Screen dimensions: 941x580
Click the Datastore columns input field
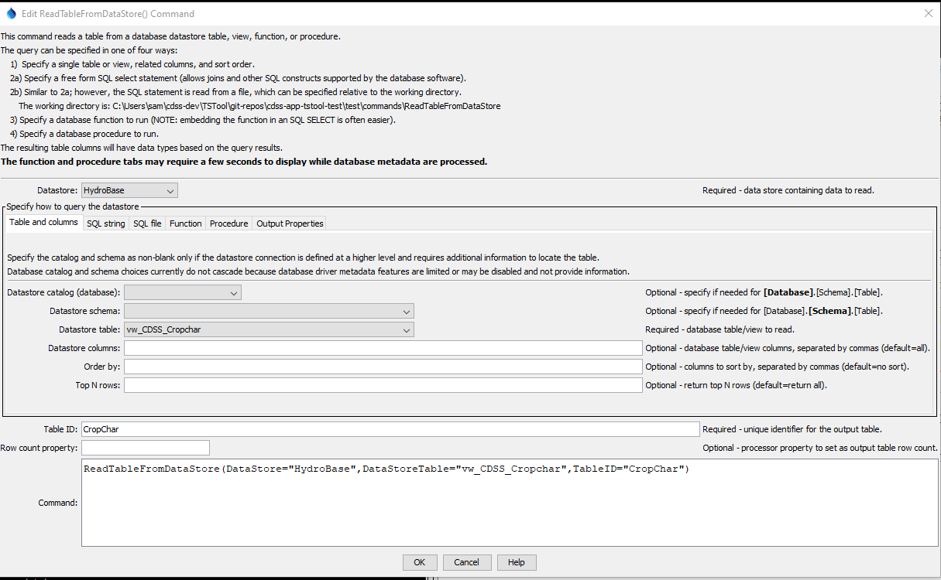click(383, 348)
